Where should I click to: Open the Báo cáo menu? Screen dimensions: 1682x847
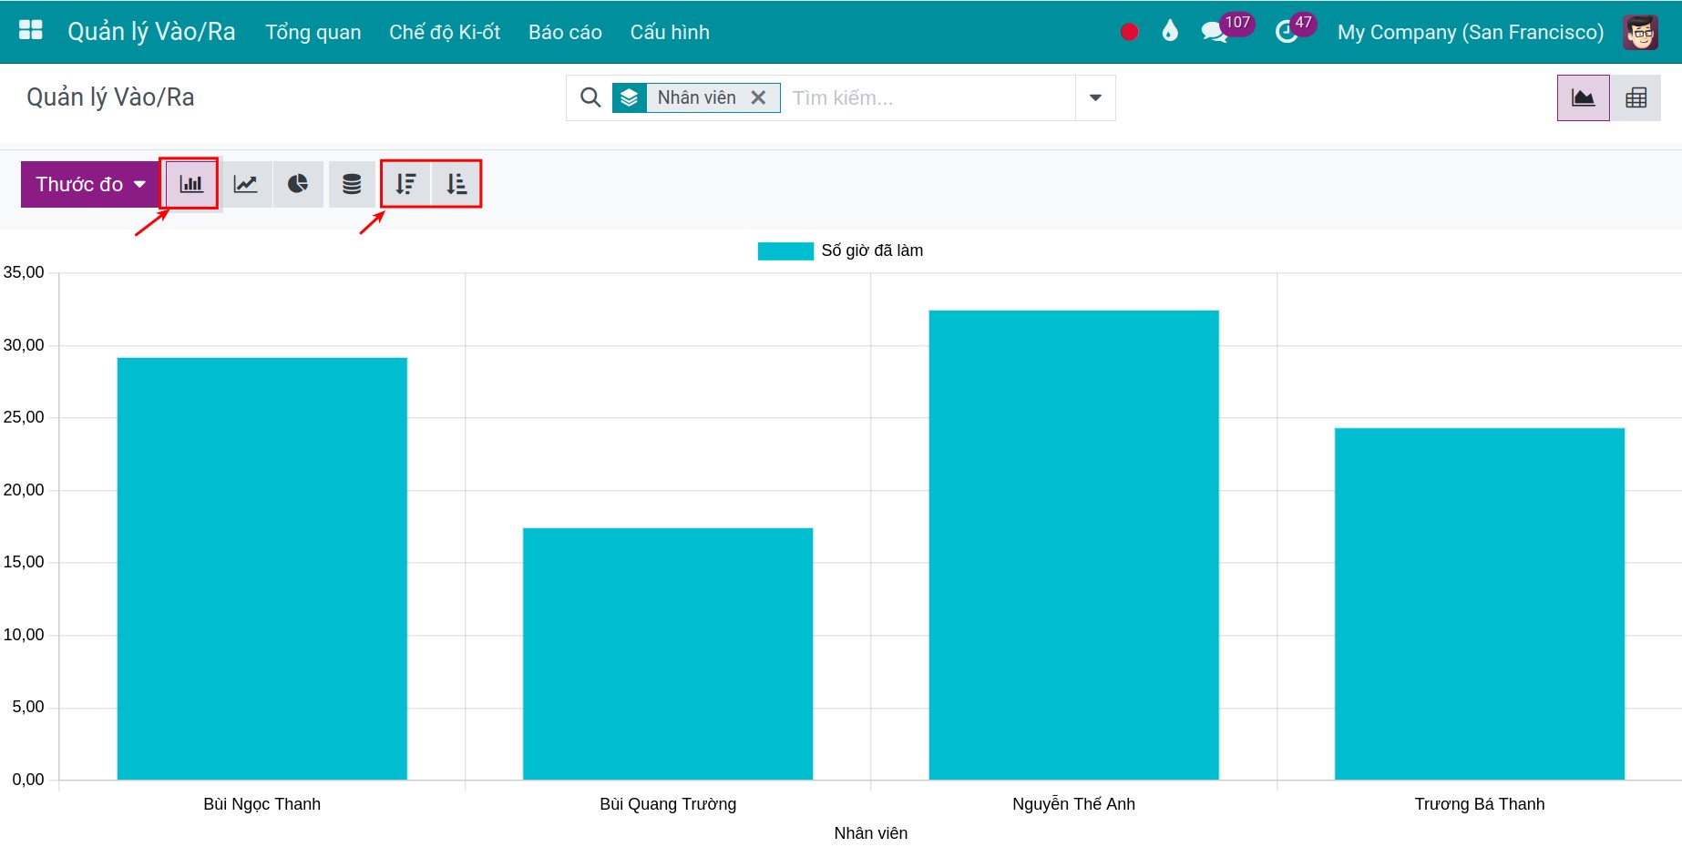click(x=565, y=32)
